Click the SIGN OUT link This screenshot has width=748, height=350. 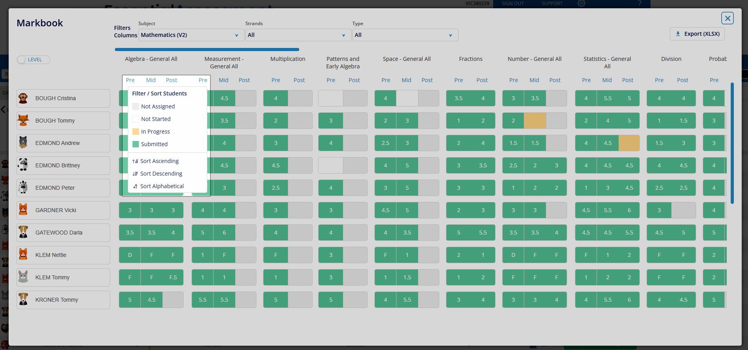(512, 4)
